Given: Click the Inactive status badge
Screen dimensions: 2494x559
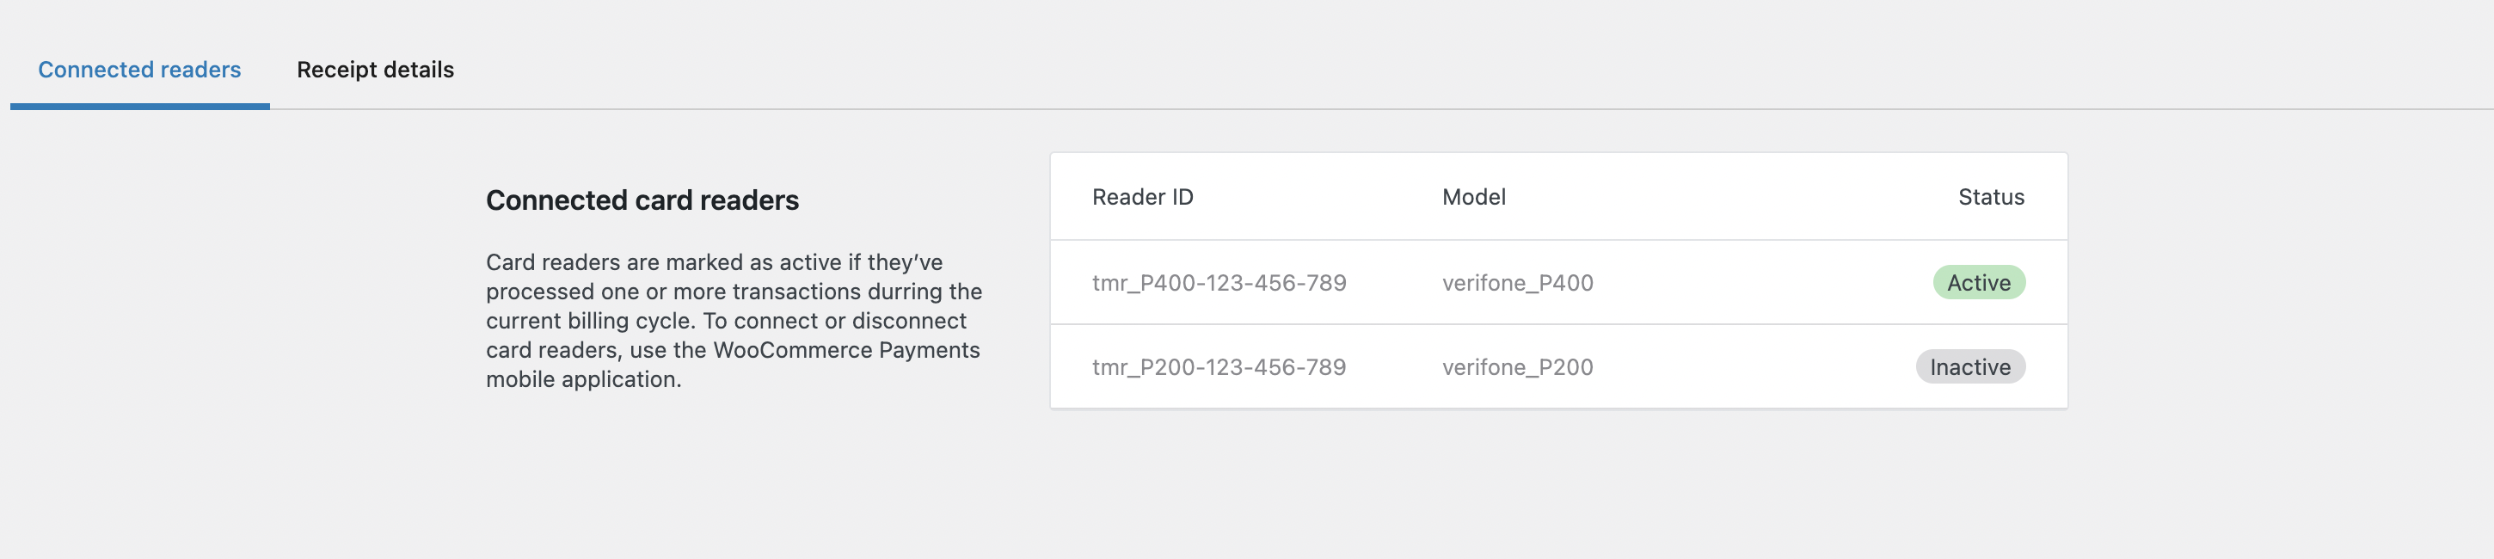Looking at the screenshot, I should (1969, 367).
